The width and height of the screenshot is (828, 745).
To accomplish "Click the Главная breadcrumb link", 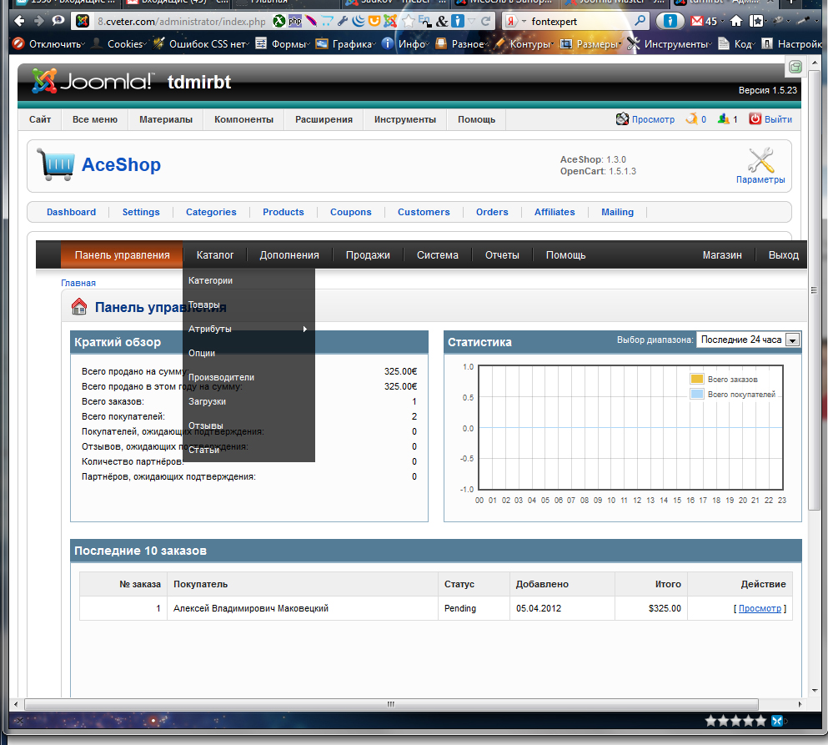I will pyautogui.click(x=78, y=283).
